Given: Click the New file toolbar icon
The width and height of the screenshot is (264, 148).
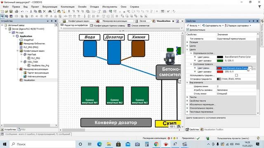Looking at the screenshot, I should tap(2, 12).
